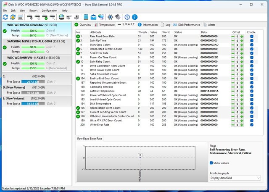The height and width of the screenshot is (192, 269).
Task: Click green health icon for SAMSUNG MZVLB1T0HALR
Action: (5, 47)
